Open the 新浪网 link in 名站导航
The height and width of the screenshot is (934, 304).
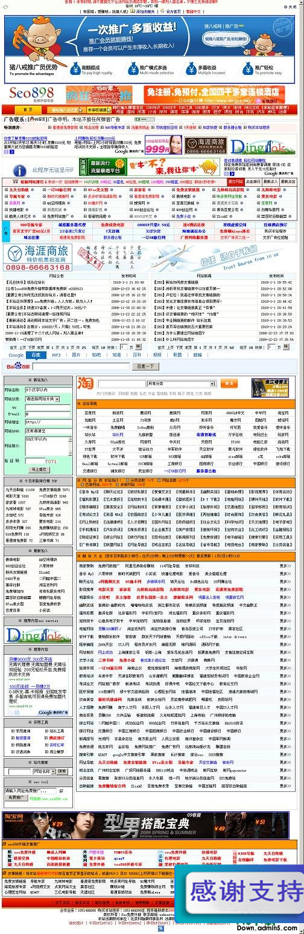118,413
